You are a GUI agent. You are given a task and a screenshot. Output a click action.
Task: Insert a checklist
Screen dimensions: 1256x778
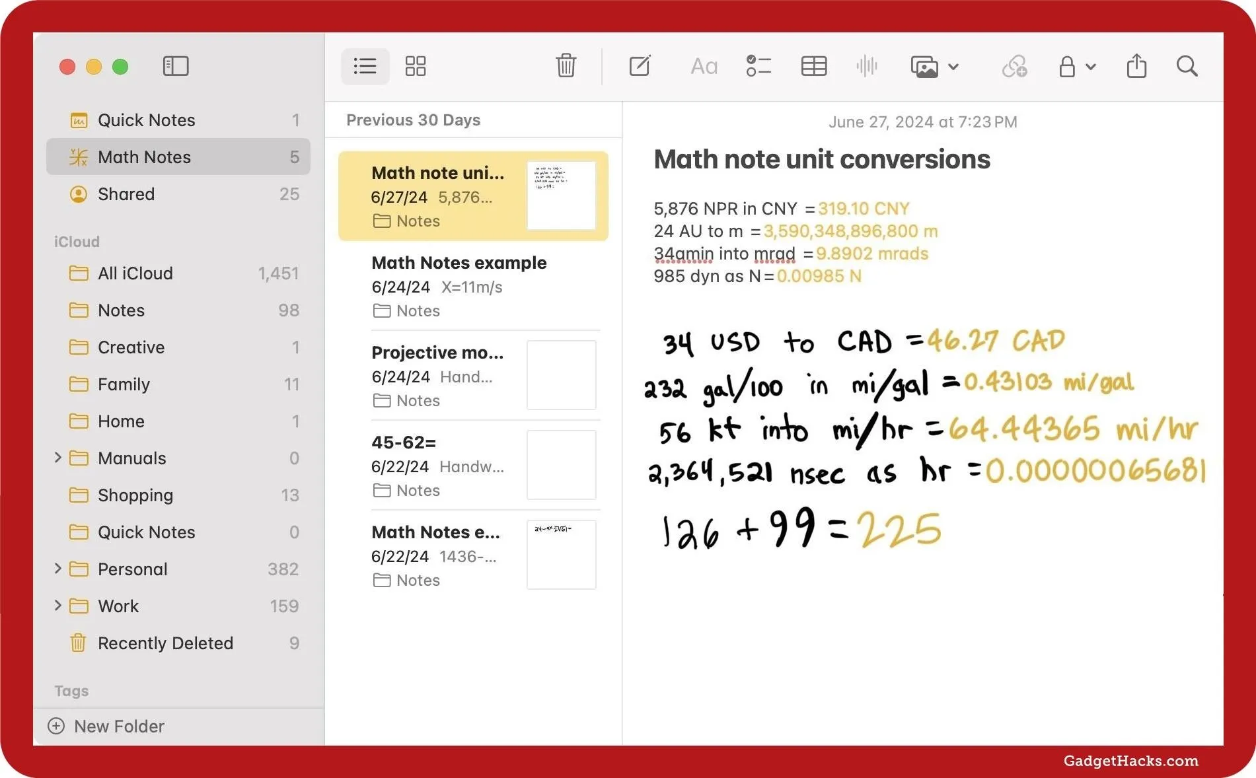click(758, 66)
